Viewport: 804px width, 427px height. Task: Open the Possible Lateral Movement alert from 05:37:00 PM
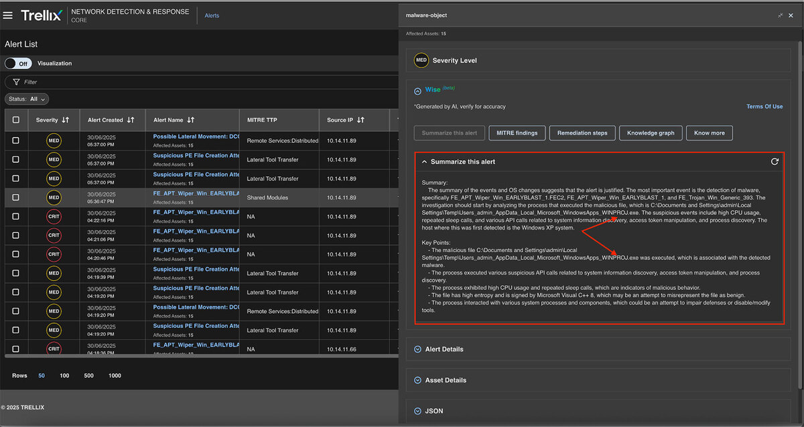pos(196,137)
